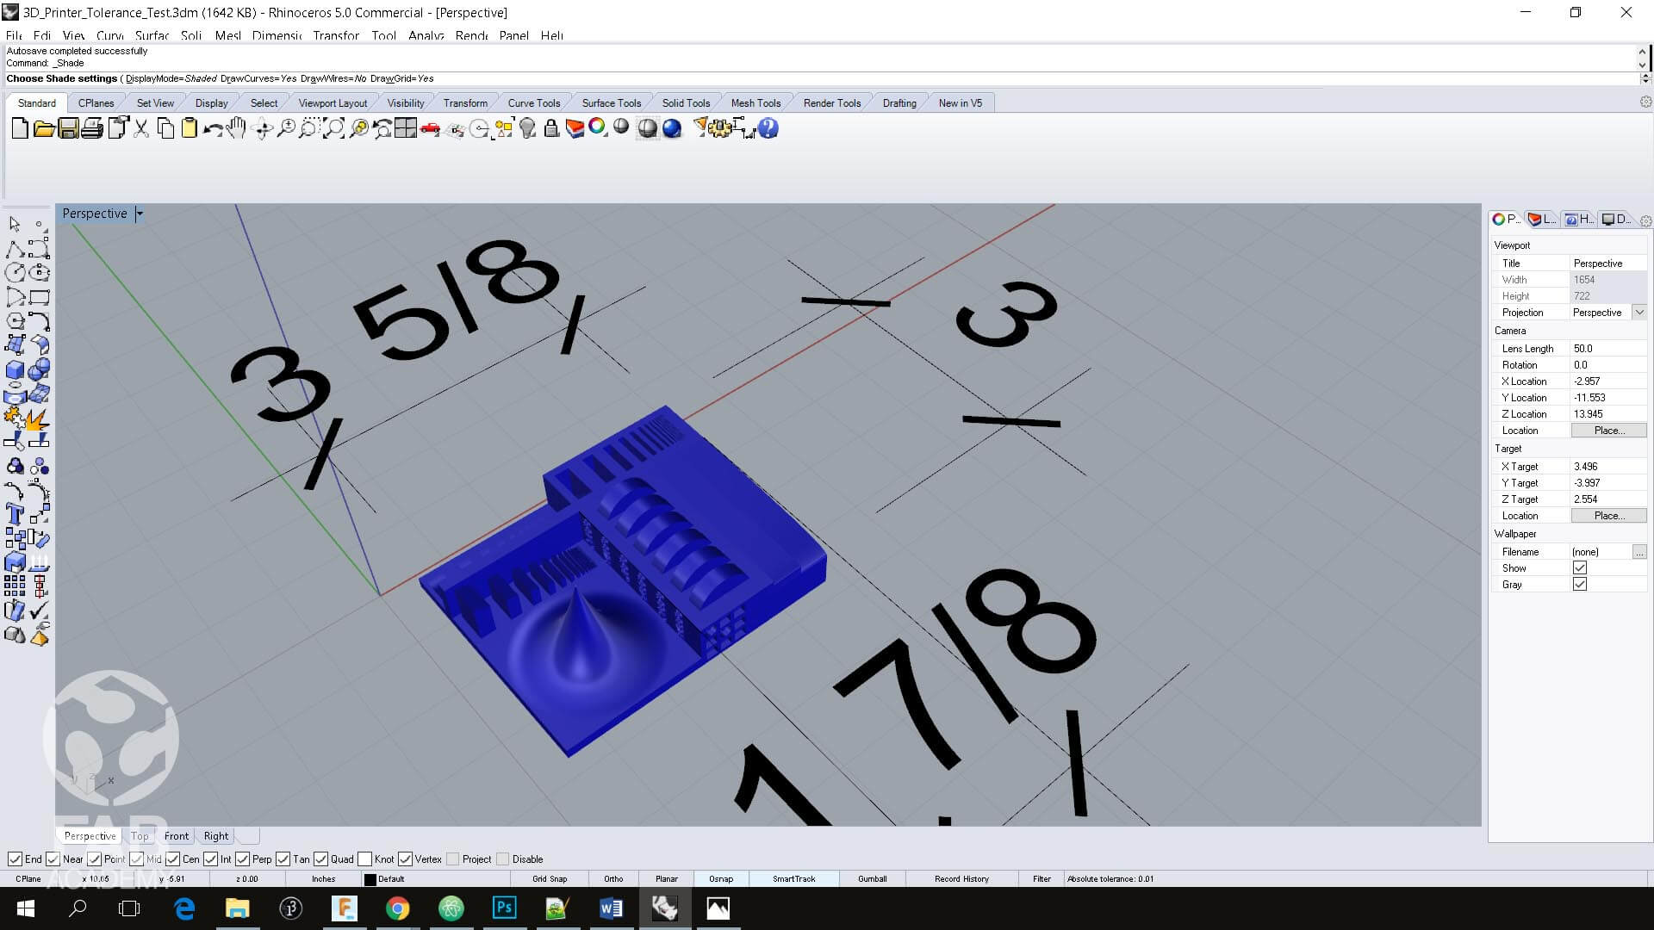Select the Pan hand tool
The height and width of the screenshot is (930, 1654).
[x=237, y=129]
